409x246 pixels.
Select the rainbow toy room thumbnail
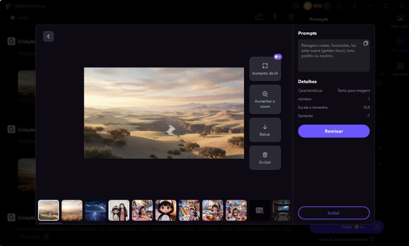189,210
